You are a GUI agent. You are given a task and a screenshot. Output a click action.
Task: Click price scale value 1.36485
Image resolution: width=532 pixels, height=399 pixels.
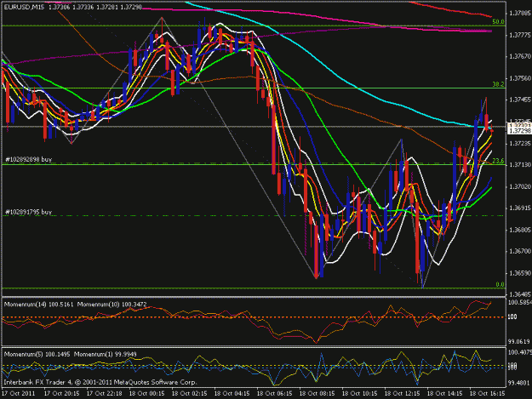pyautogui.click(x=520, y=294)
